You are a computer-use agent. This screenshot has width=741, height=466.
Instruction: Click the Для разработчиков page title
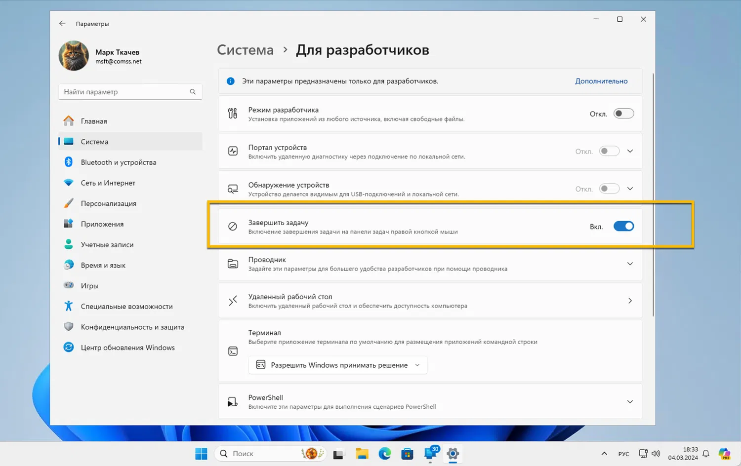click(363, 50)
